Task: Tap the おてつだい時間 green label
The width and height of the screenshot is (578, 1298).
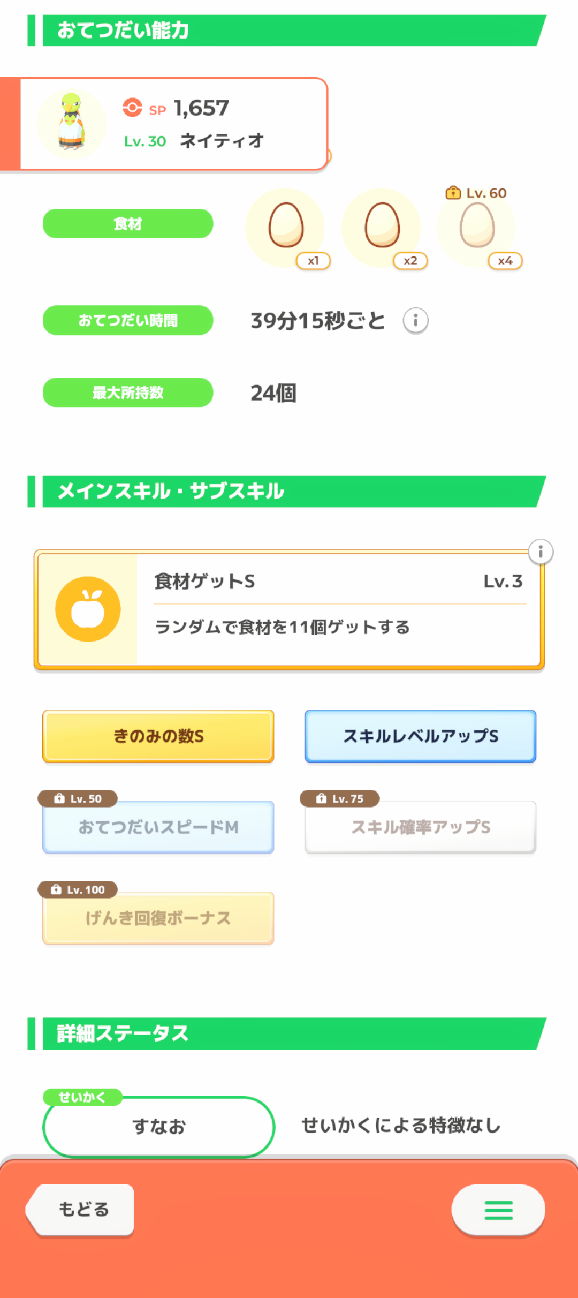Action: (128, 321)
